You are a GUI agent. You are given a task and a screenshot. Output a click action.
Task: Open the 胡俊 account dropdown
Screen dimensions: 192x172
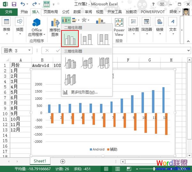pyautogui.click(x=175, y=12)
